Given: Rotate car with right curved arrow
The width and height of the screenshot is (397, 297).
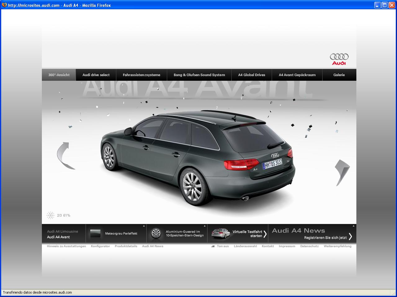Looking at the screenshot, I should [342, 173].
